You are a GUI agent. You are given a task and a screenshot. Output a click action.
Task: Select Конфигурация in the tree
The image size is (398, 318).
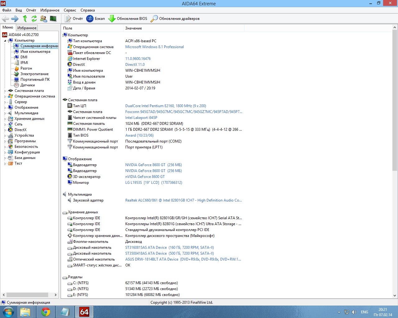(27, 152)
